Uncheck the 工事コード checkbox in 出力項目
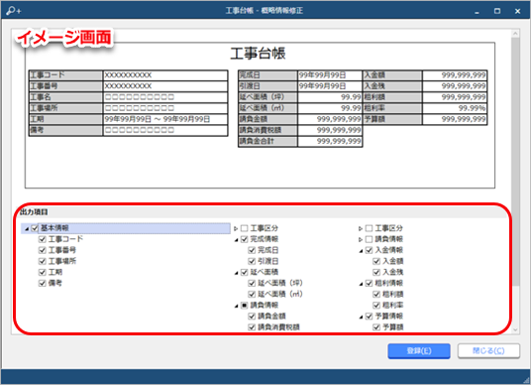This screenshot has height=385, width=531. click(42, 239)
